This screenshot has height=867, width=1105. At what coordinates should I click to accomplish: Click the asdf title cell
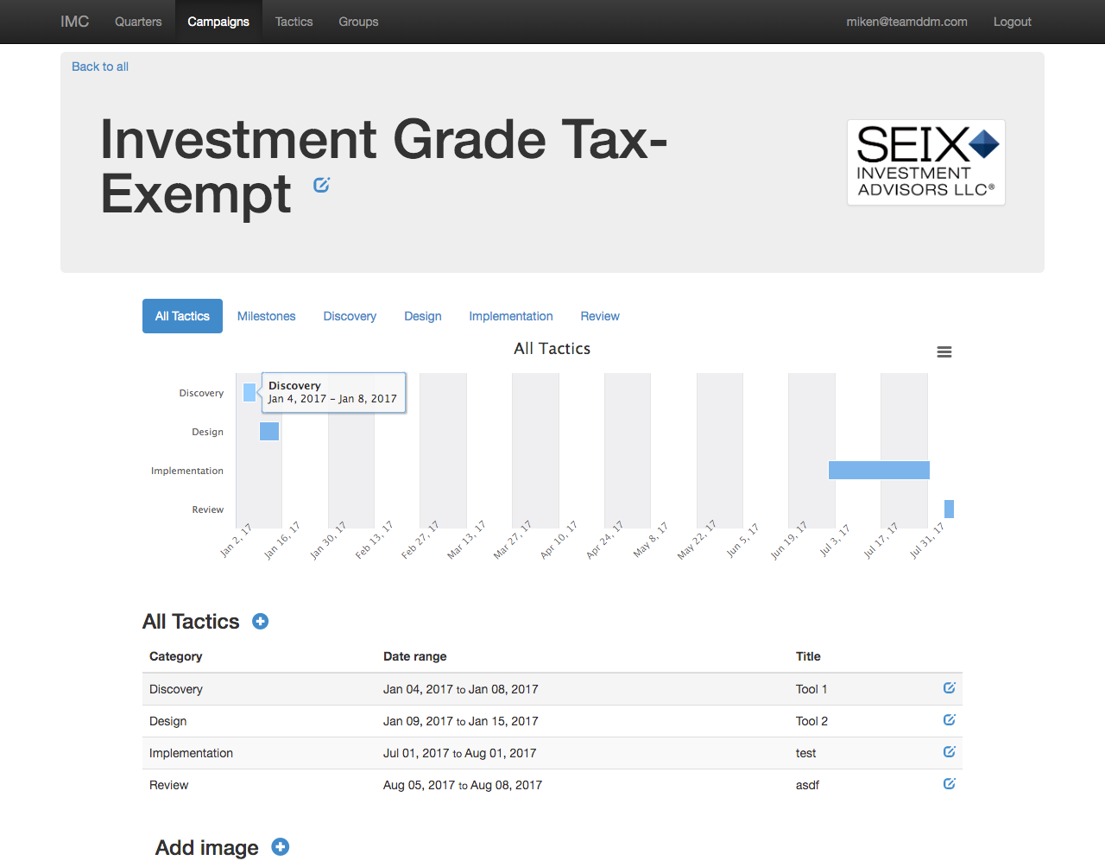(x=807, y=785)
